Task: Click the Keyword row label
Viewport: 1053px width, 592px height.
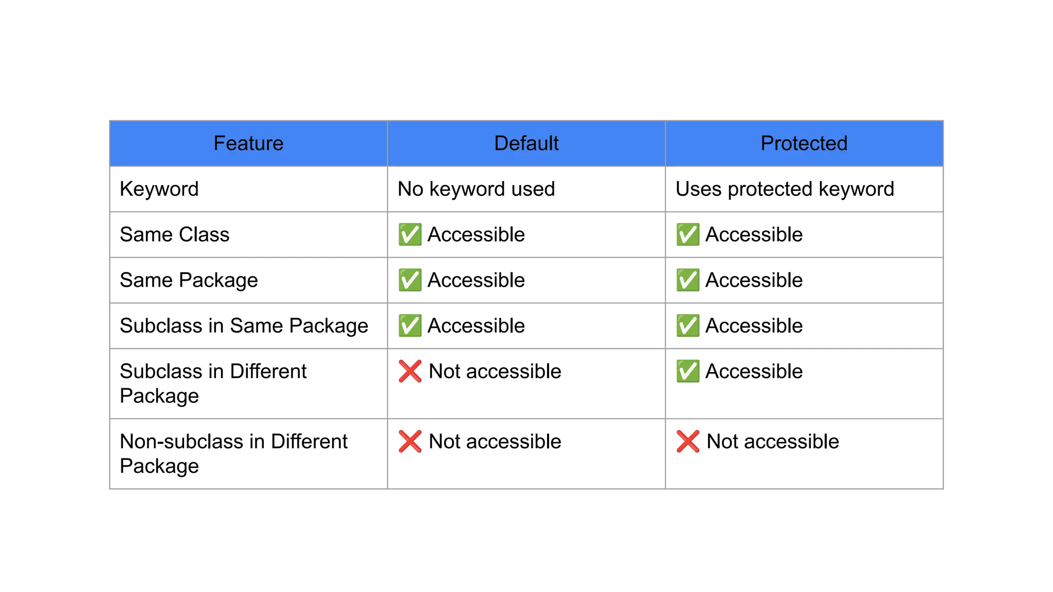Action: [x=159, y=189]
